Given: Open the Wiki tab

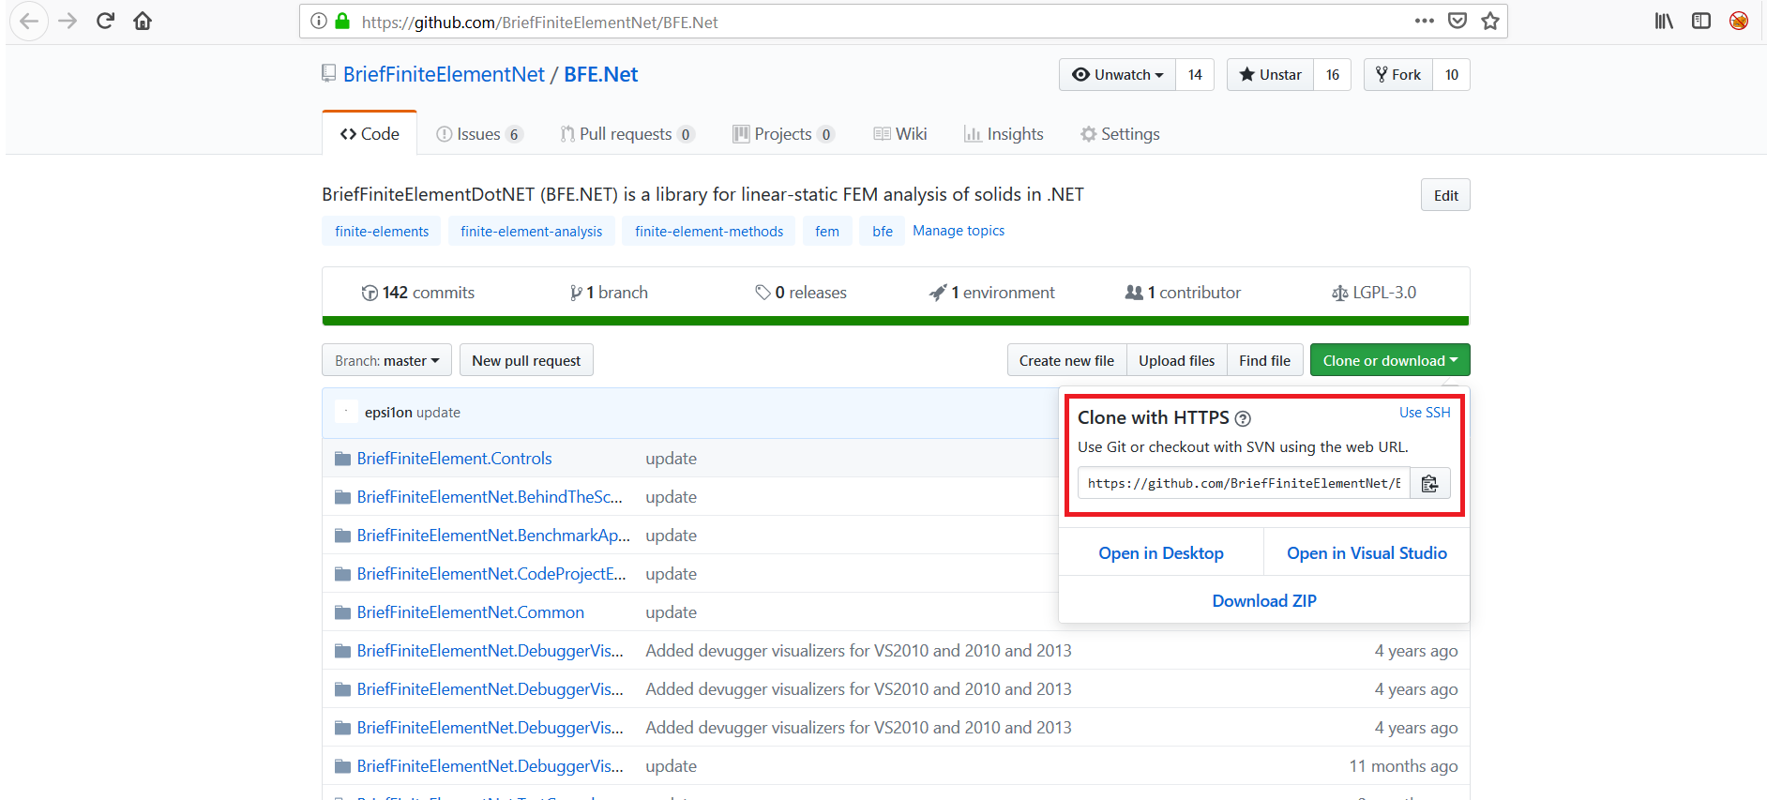Looking at the screenshot, I should [900, 134].
